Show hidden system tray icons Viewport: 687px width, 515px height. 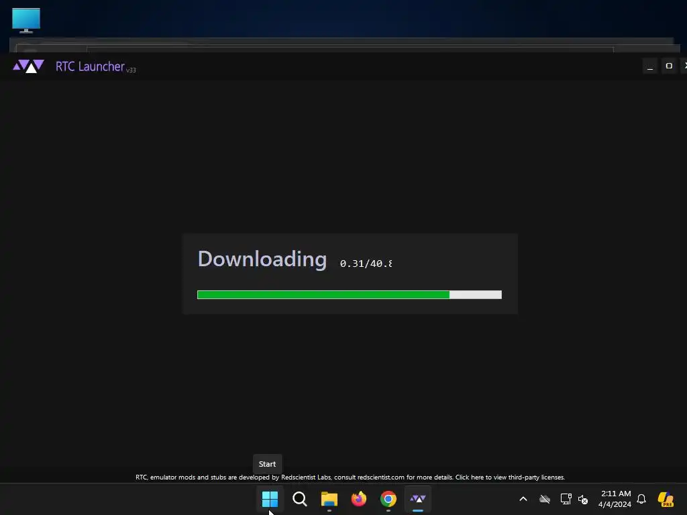(x=523, y=499)
